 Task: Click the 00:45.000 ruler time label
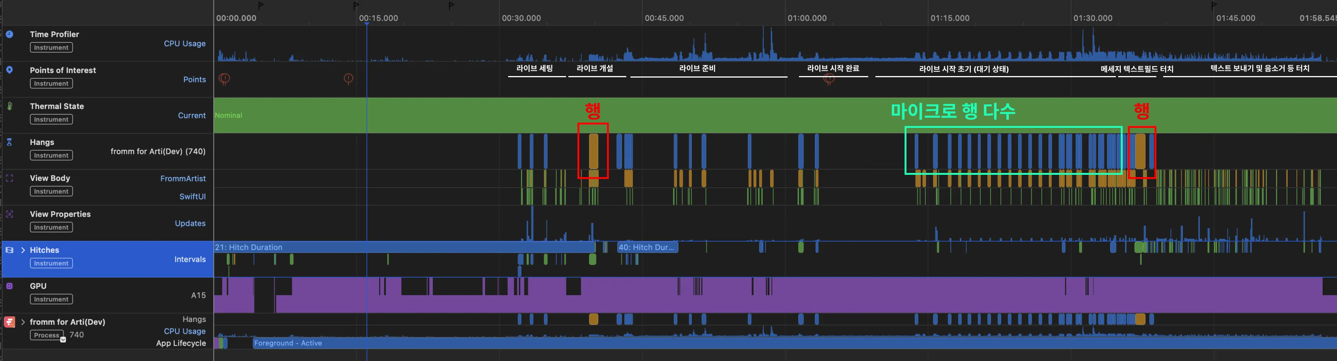(664, 18)
